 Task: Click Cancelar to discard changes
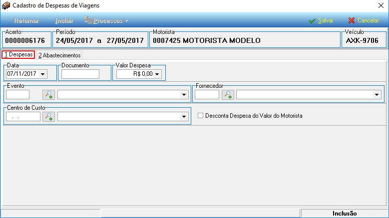364,20
